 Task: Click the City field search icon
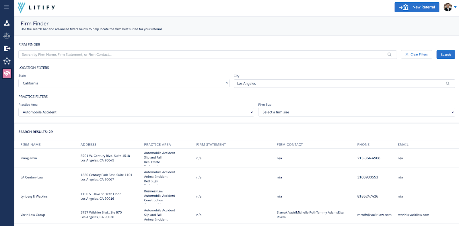[448, 84]
